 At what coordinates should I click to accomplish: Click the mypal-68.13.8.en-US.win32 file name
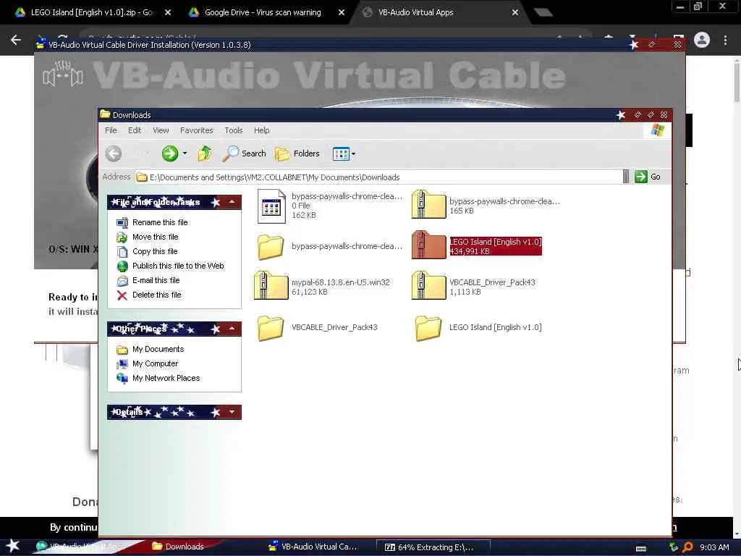[340, 282]
